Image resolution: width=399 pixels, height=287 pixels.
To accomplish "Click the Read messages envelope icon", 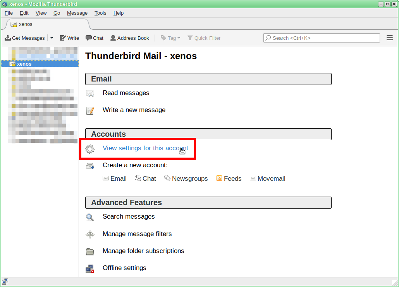I will coord(90,93).
